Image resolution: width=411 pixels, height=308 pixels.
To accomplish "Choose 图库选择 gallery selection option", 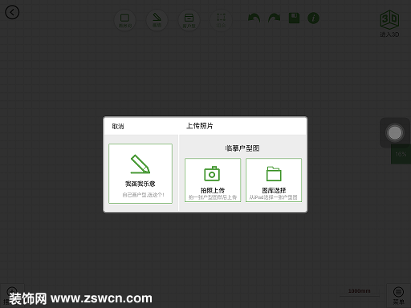I will tap(274, 180).
